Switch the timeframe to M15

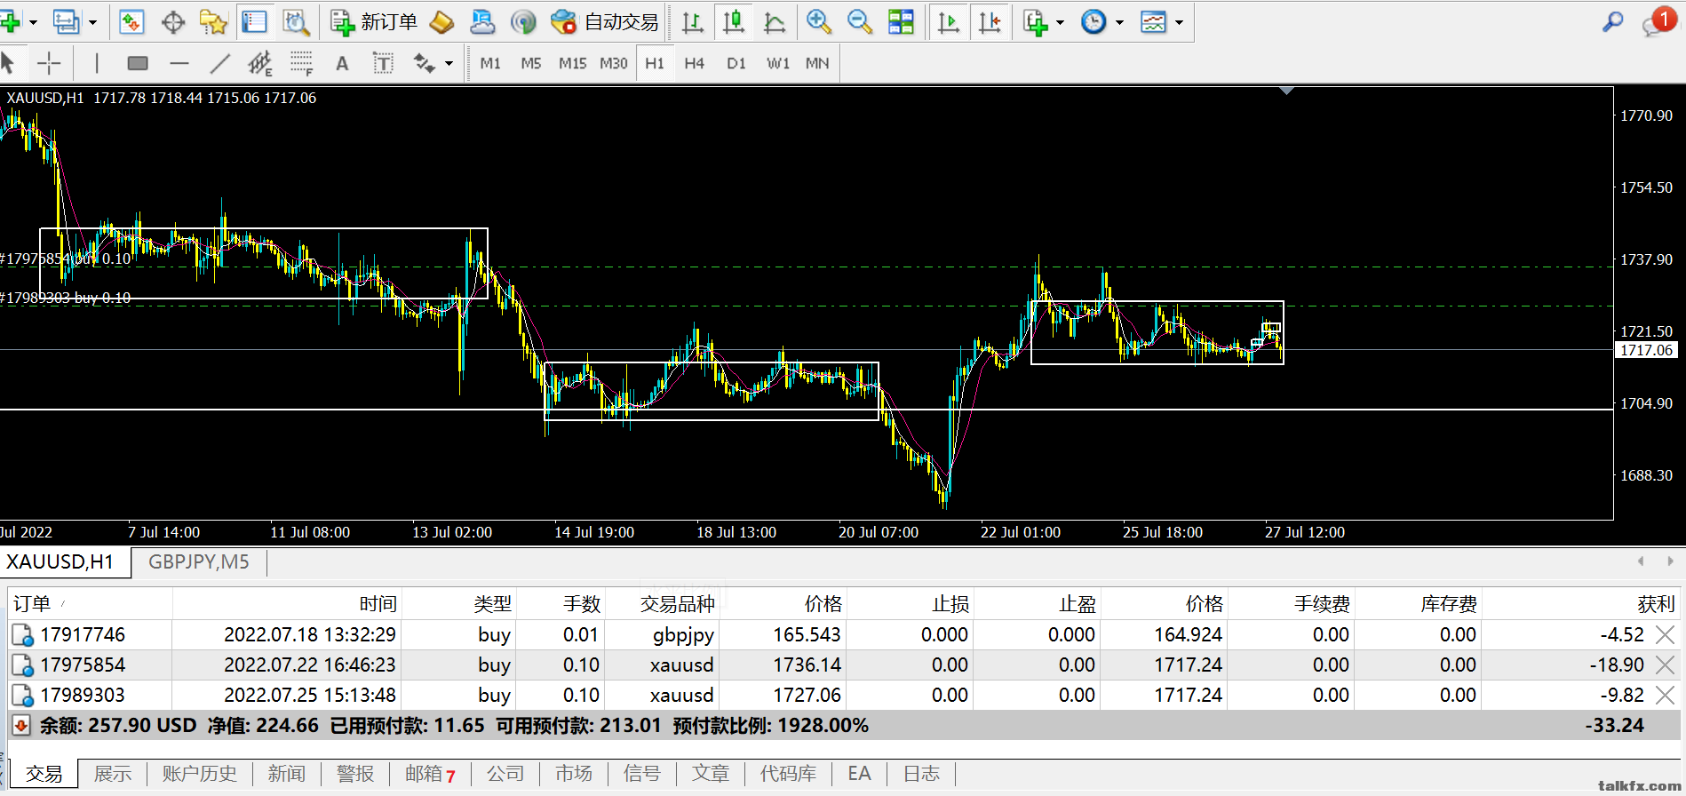coord(572,63)
